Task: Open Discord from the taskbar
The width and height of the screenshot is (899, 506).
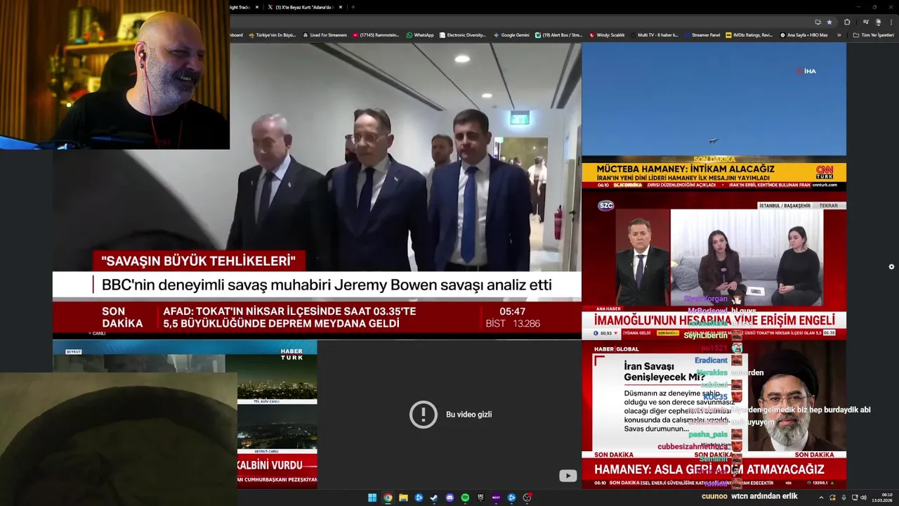Action: pos(449,498)
